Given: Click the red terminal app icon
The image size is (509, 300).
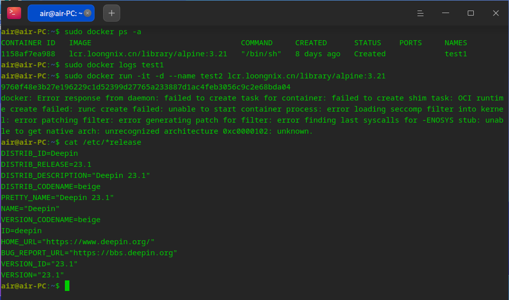Looking at the screenshot, I should [x=14, y=13].
